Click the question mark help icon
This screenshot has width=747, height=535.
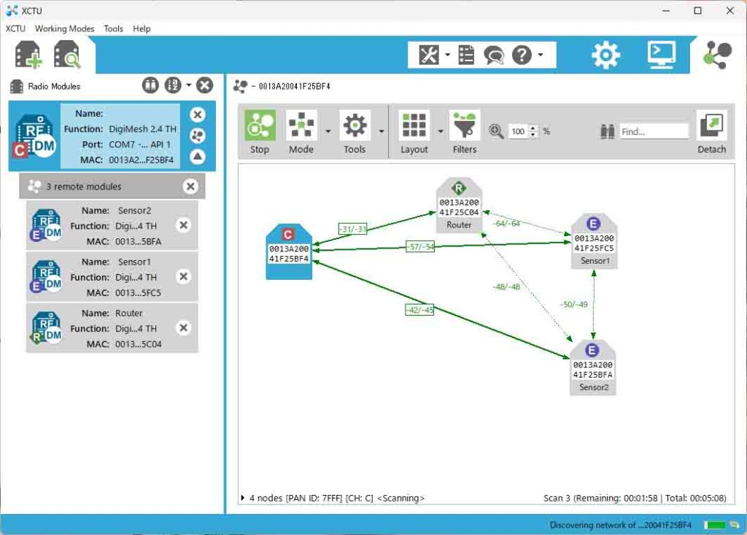tap(522, 55)
